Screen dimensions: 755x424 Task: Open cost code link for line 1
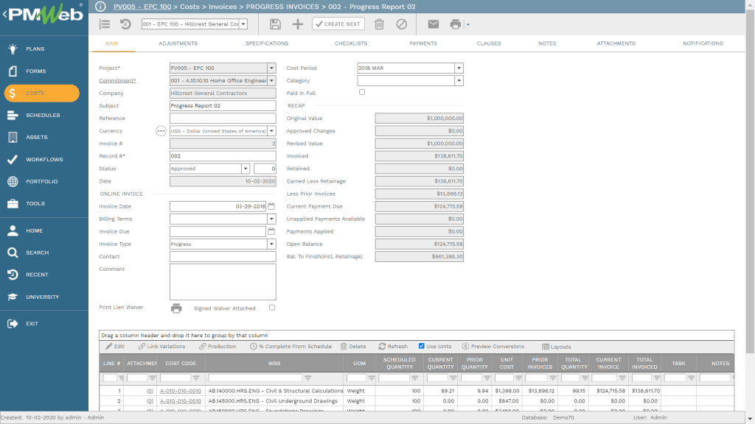181,391
